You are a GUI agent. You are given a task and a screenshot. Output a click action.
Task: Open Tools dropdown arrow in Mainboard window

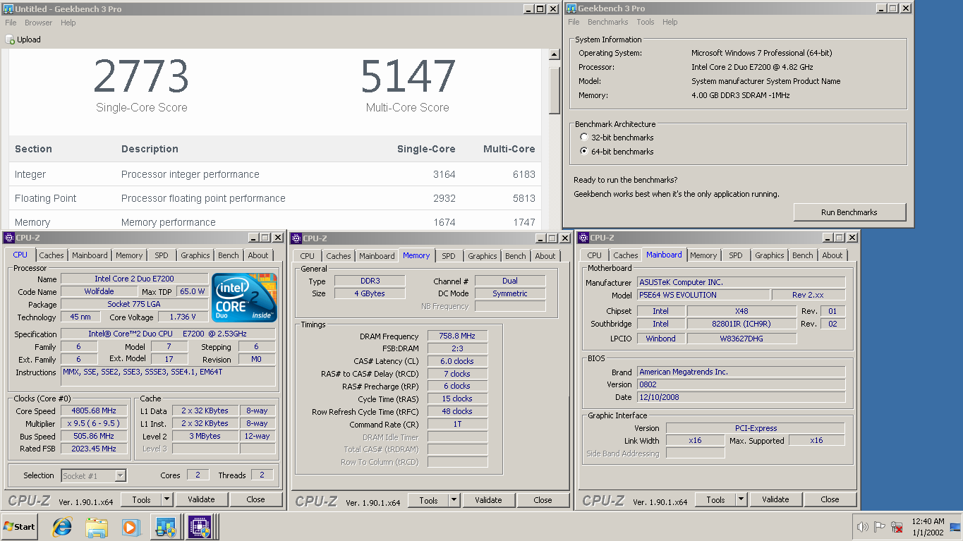(x=741, y=499)
